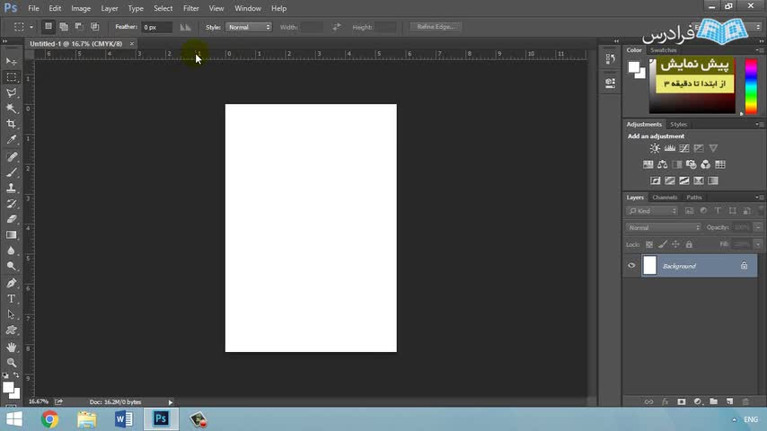Image resolution: width=767 pixels, height=431 pixels.
Task: Click the Curves adjustment icon
Action: (x=683, y=148)
